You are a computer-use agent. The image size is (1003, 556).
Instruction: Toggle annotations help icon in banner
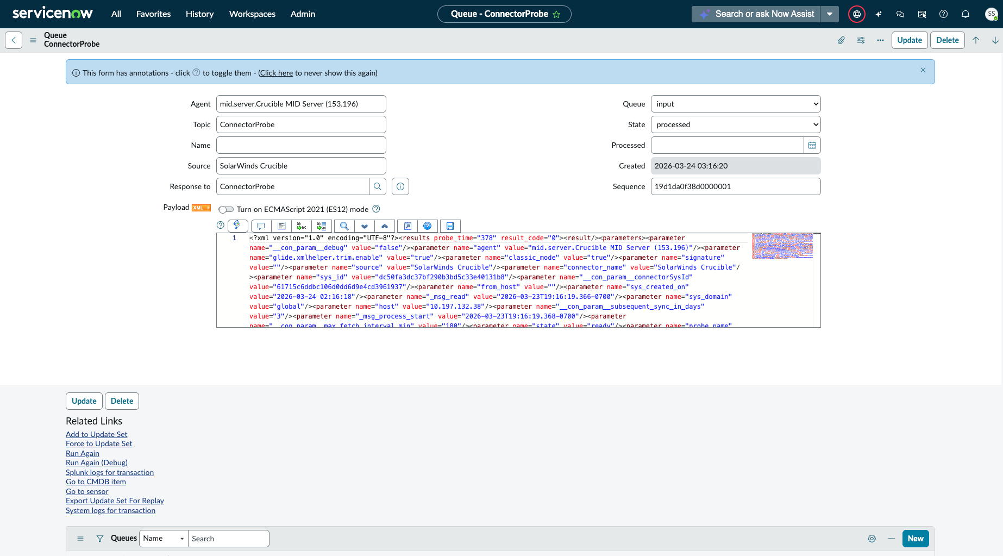(x=197, y=72)
